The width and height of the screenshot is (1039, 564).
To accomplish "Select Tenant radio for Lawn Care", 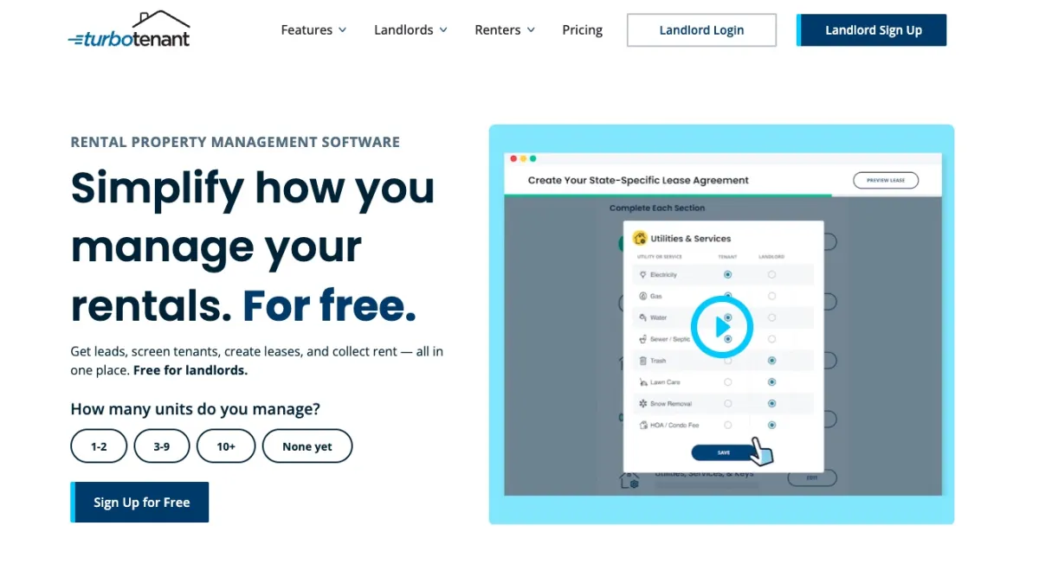I will [727, 382].
